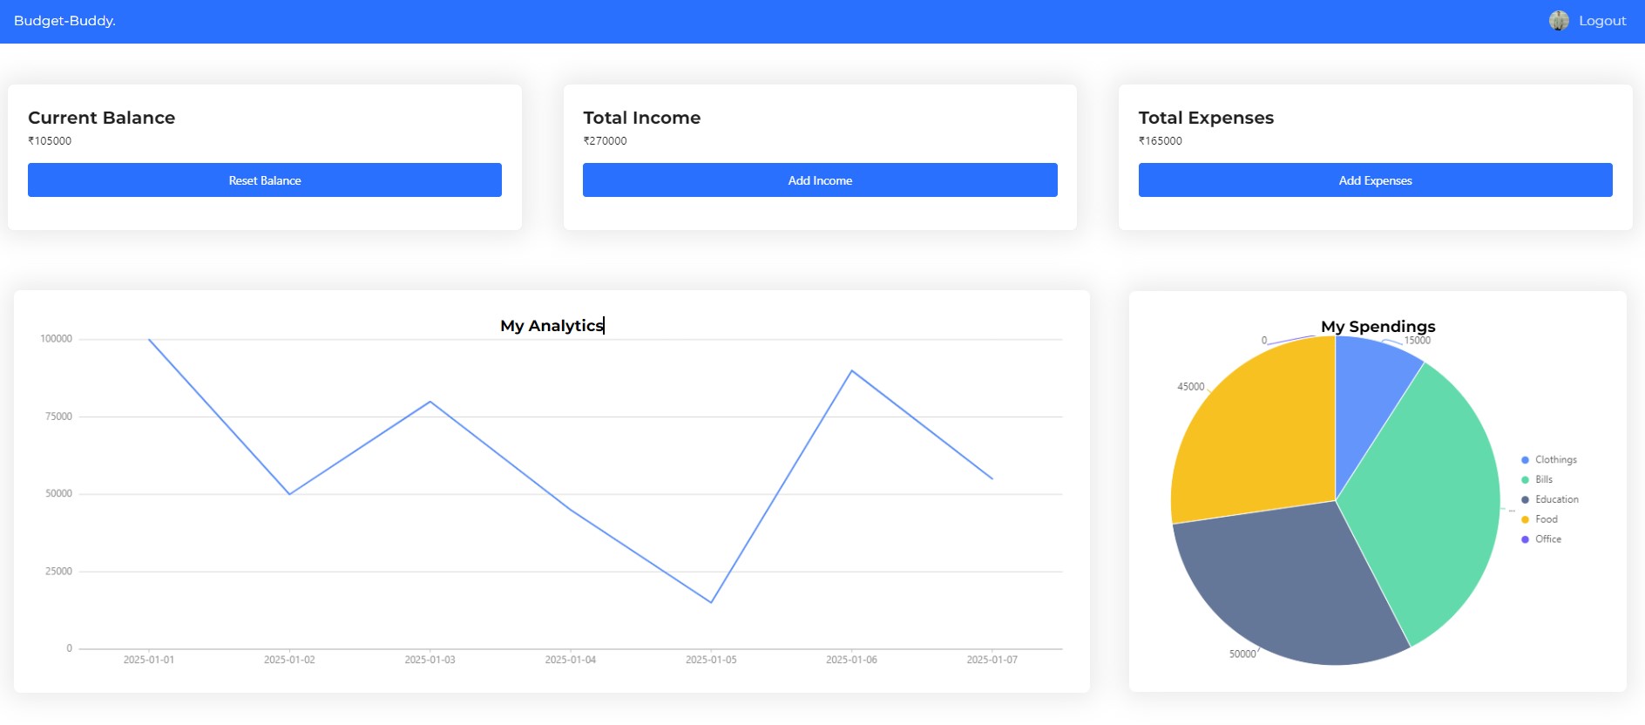This screenshot has height=725, width=1645.
Task: Click the 2025-01-06 peak on line chart
Action: 852,370
